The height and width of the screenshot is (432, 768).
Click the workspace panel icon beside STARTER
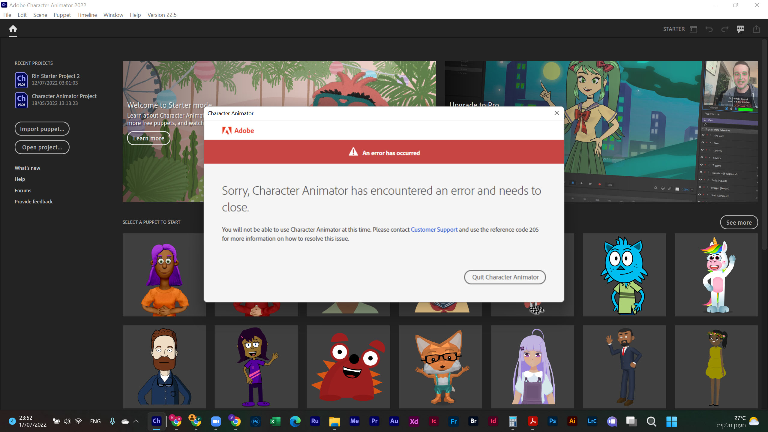pos(693,29)
